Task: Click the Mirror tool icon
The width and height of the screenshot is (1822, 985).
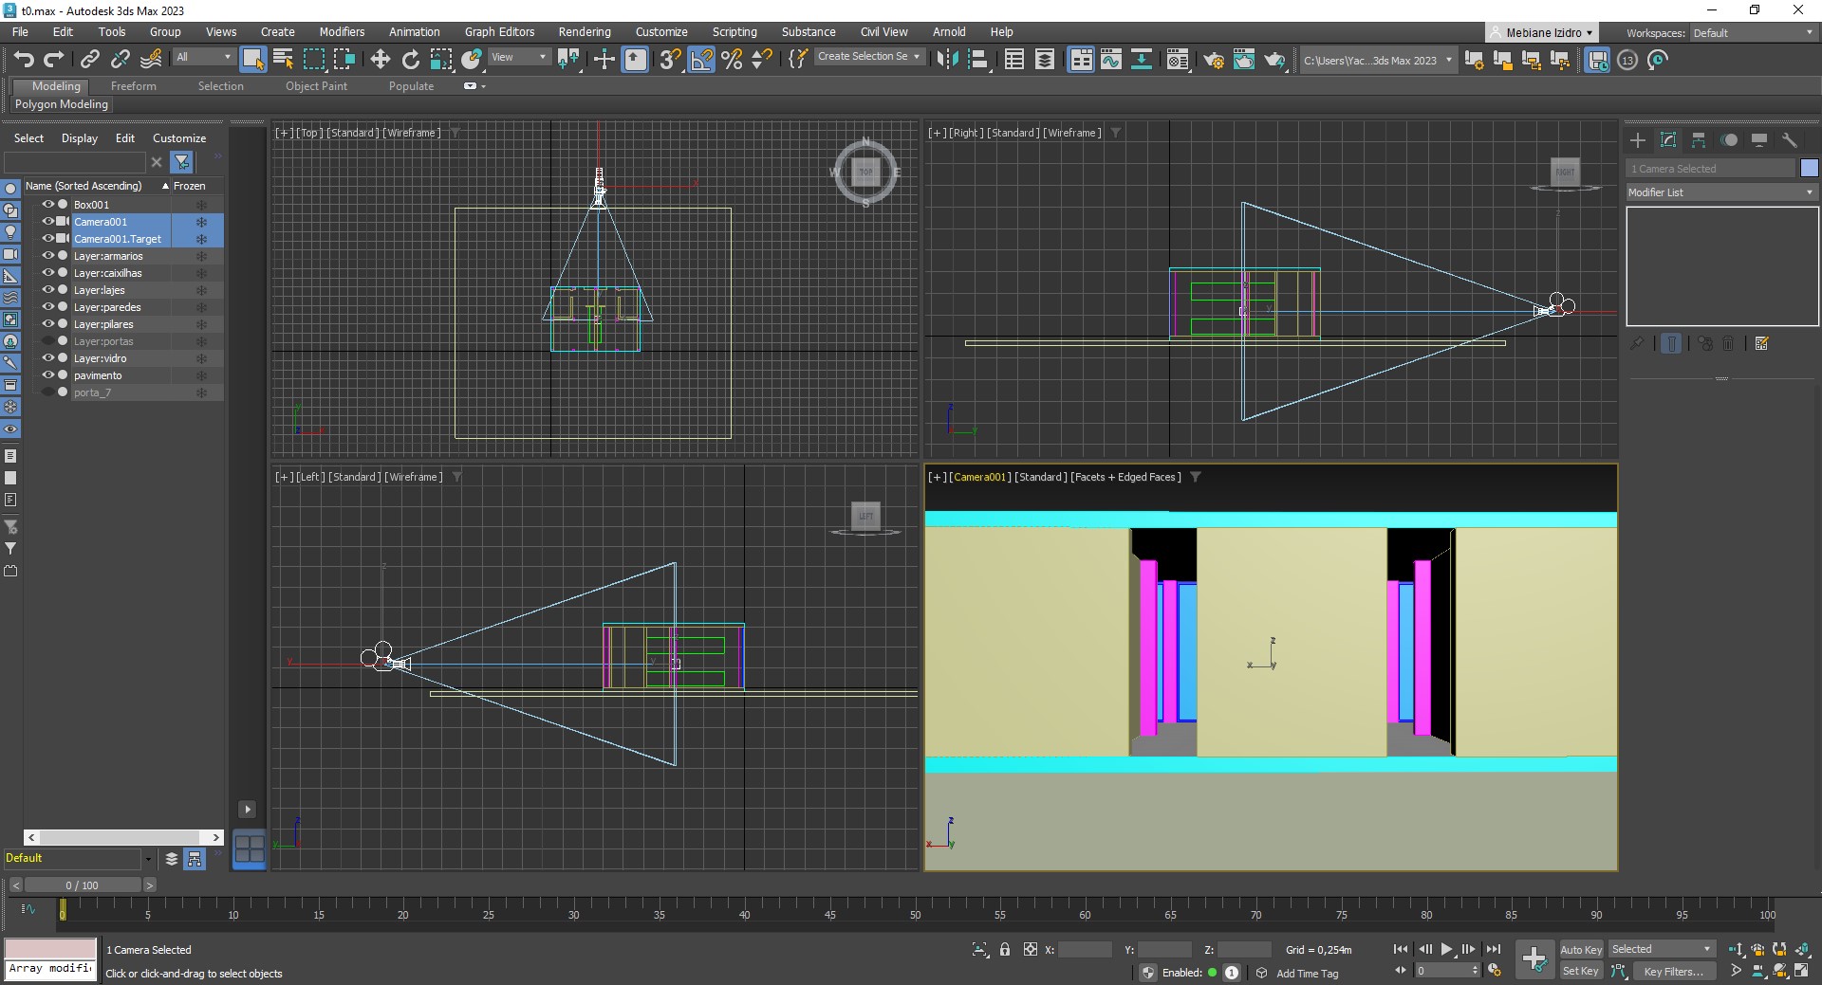Action: (x=946, y=60)
